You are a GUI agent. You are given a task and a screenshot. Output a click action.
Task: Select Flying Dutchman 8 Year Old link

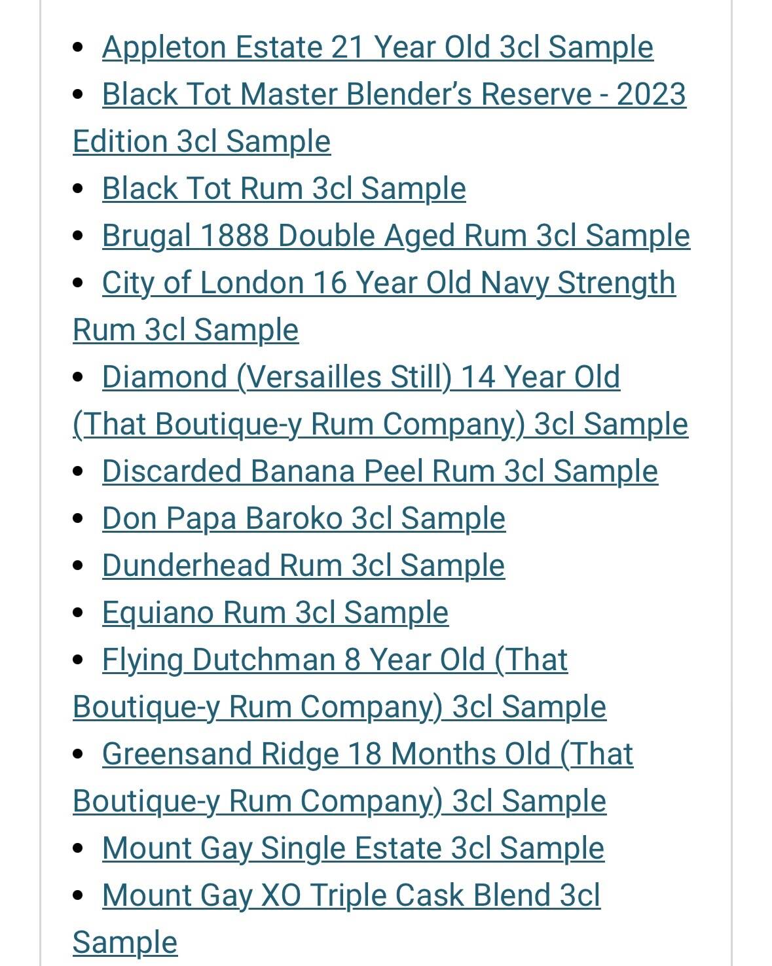335,660
